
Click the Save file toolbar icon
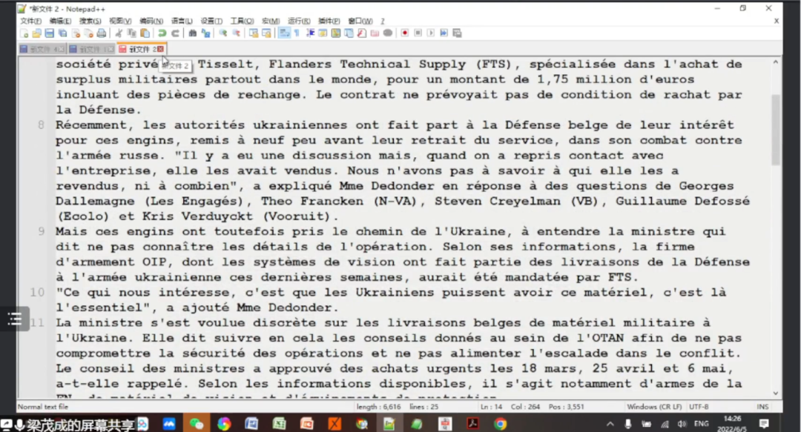click(49, 33)
